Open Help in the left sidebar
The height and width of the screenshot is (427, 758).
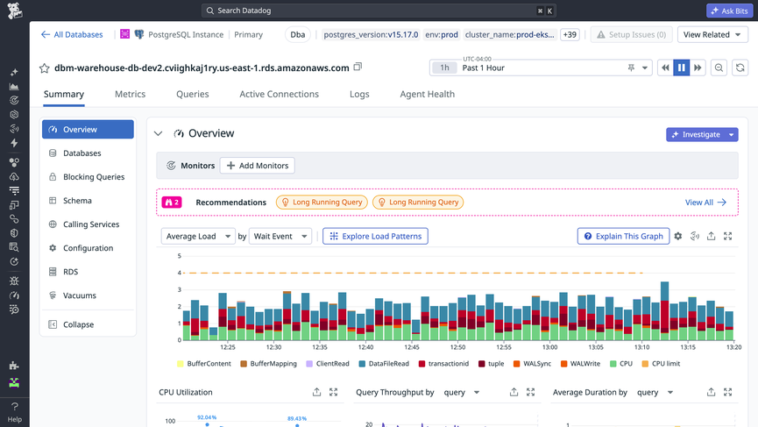pos(15,412)
